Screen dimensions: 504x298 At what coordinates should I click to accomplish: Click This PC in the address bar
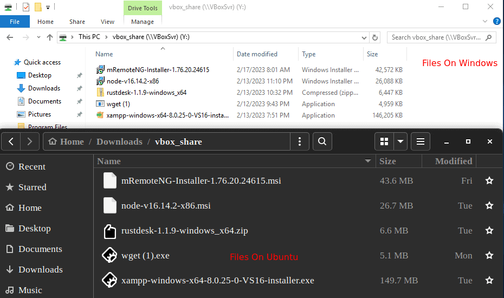click(x=89, y=37)
